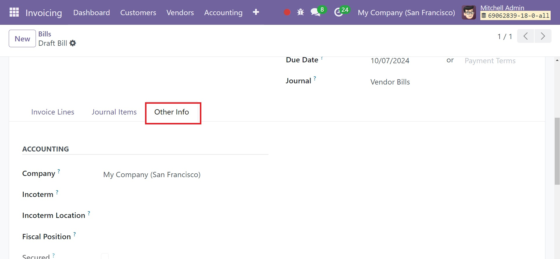
Task: Switch to the Journal Items tab
Action: coord(114,112)
